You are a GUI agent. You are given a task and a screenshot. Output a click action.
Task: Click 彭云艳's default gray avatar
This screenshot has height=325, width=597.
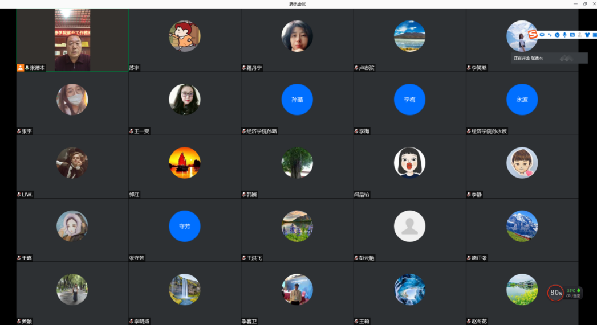[409, 226]
